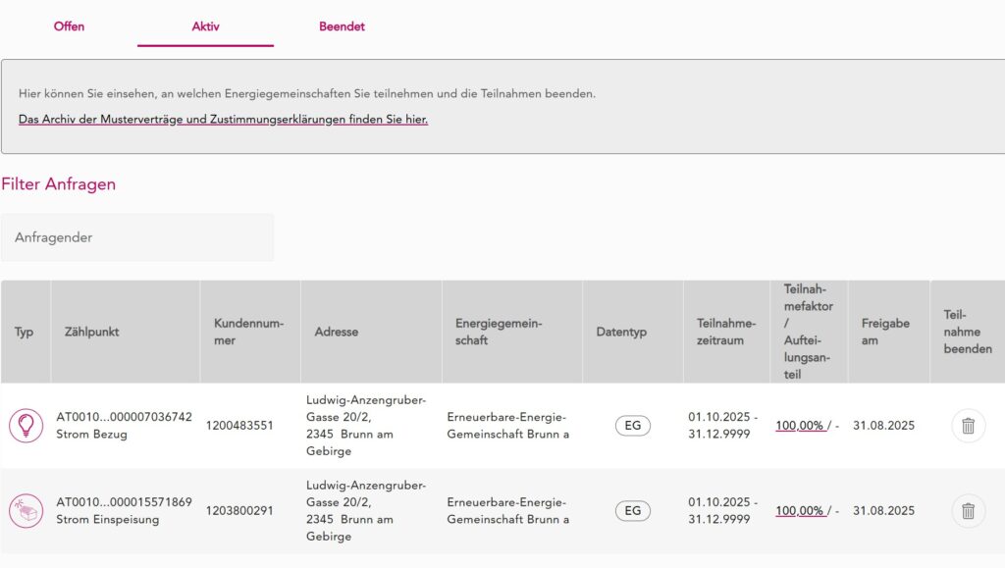Switch to the Offen tab
Screen dimensions: 1005x568
pos(69,26)
